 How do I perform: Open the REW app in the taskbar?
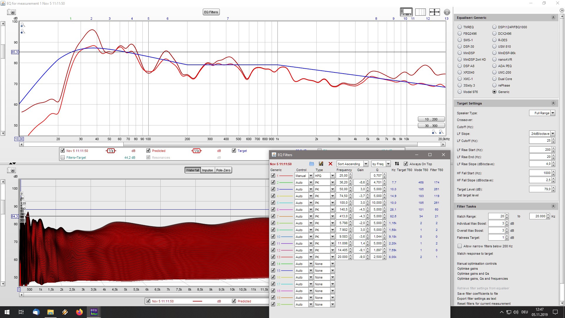click(x=94, y=312)
